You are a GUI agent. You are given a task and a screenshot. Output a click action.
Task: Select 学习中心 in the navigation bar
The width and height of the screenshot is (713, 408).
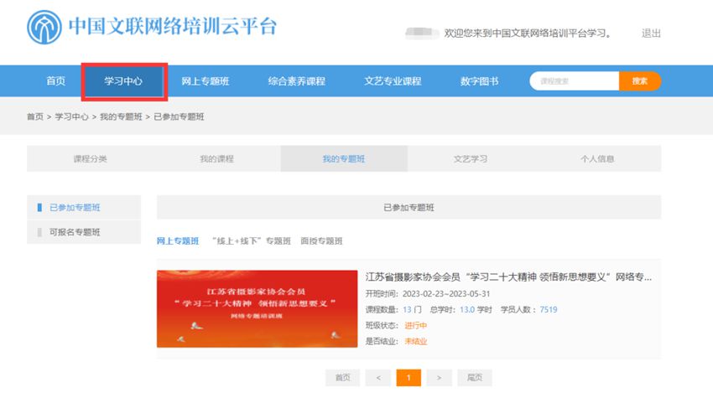click(x=123, y=81)
